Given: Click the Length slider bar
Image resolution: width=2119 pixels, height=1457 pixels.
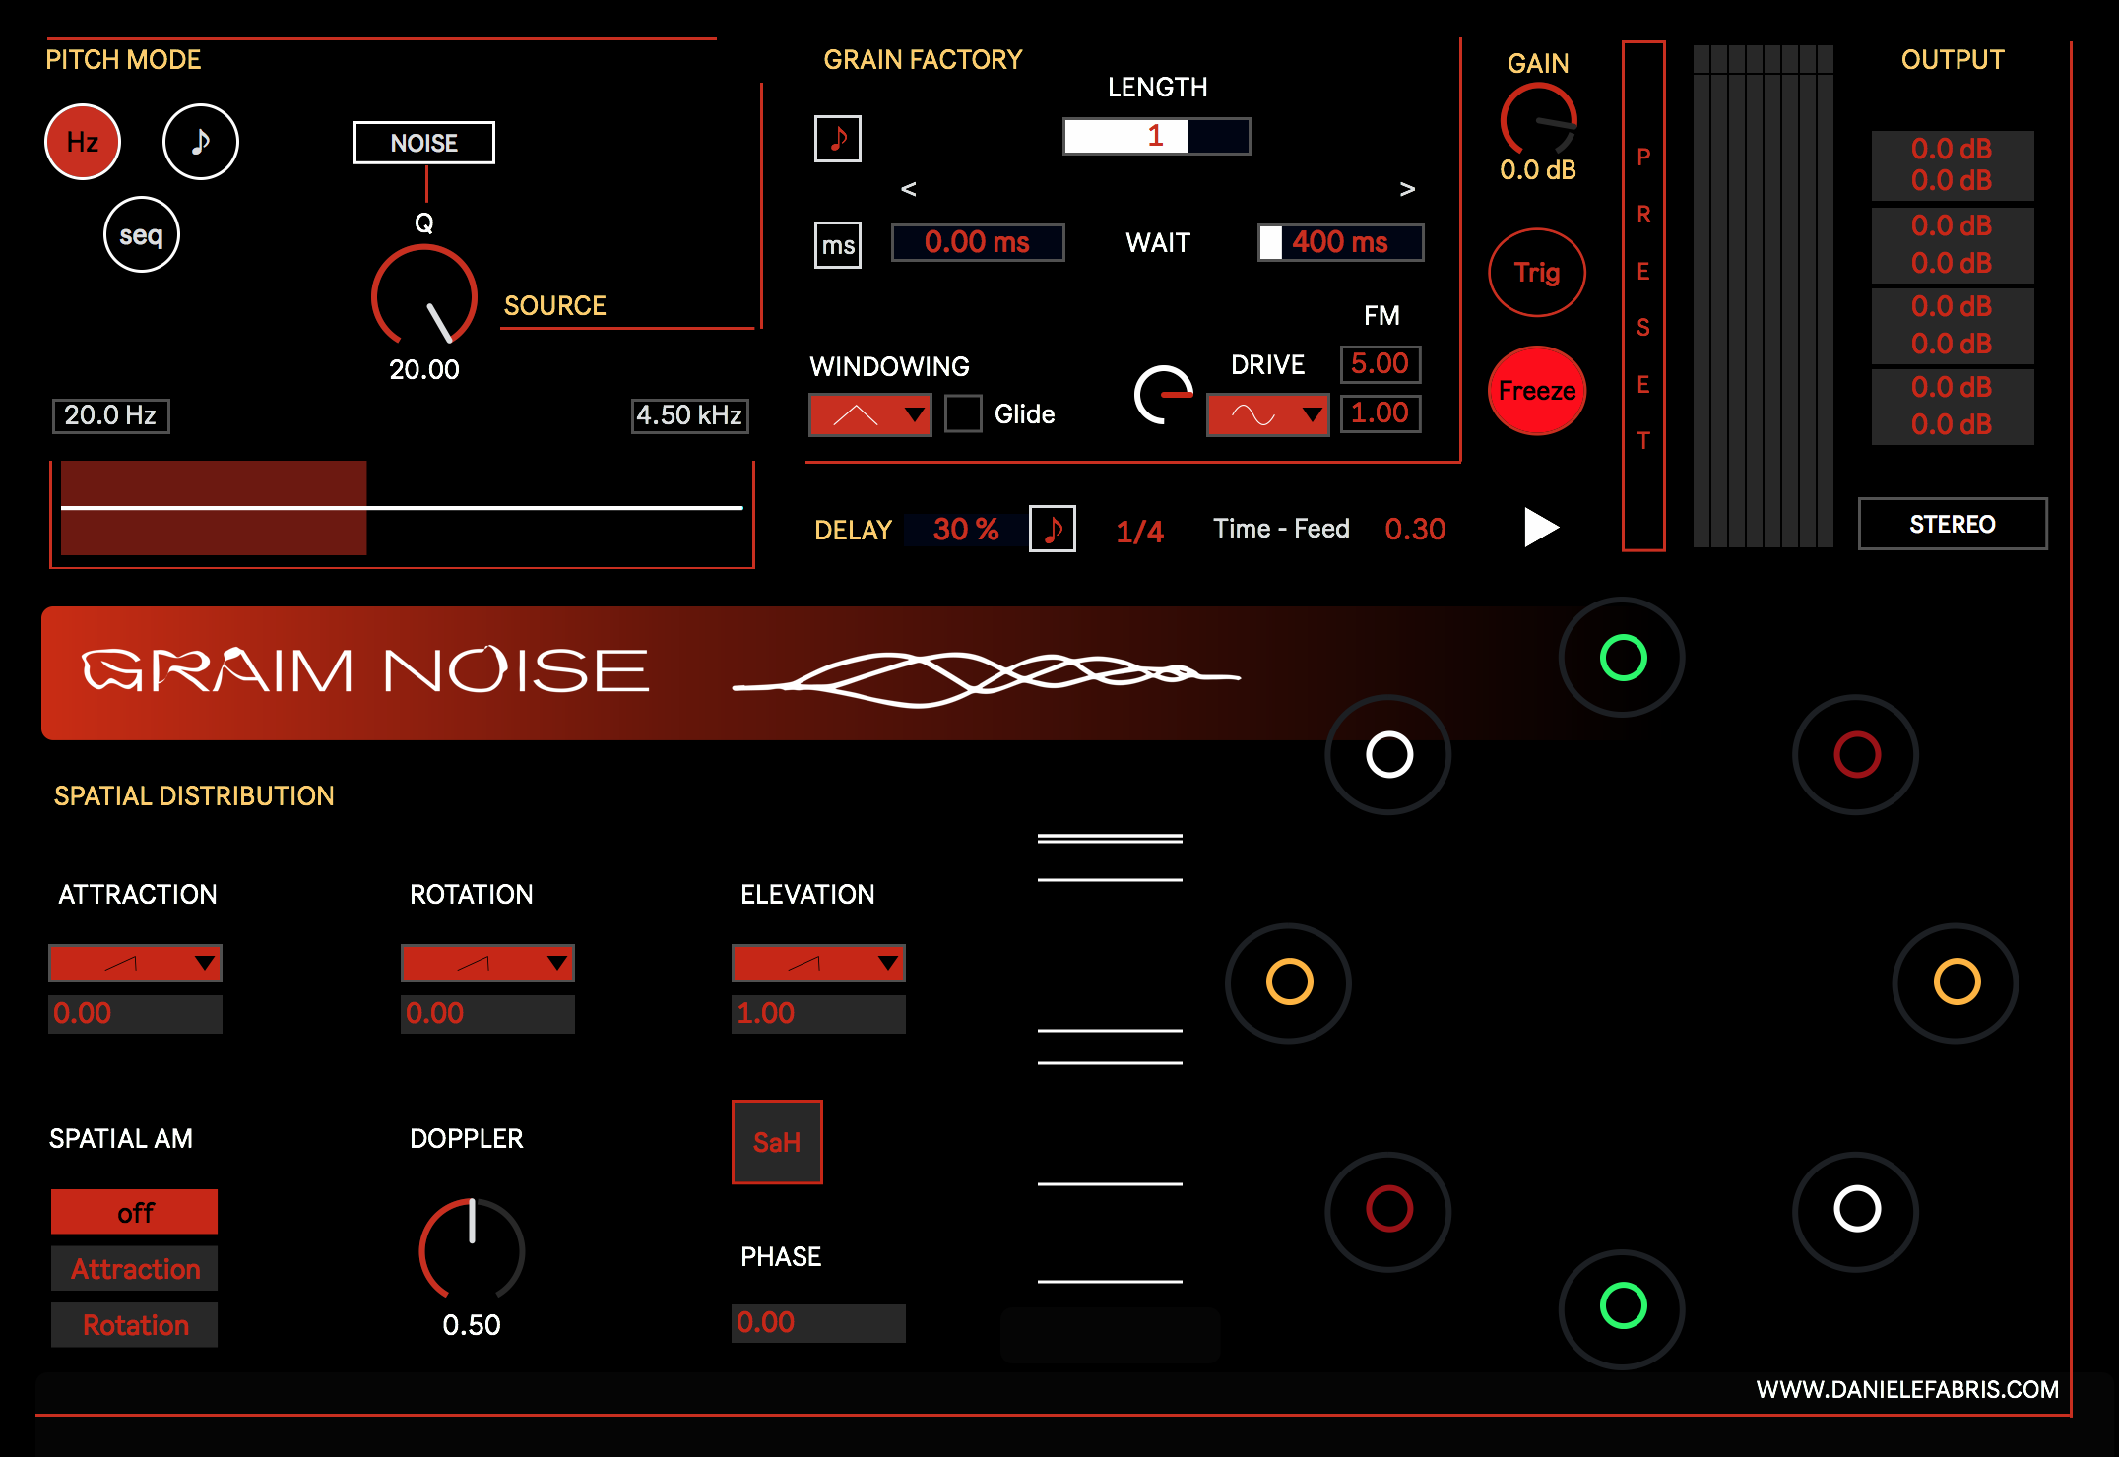Looking at the screenshot, I should [1156, 136].
